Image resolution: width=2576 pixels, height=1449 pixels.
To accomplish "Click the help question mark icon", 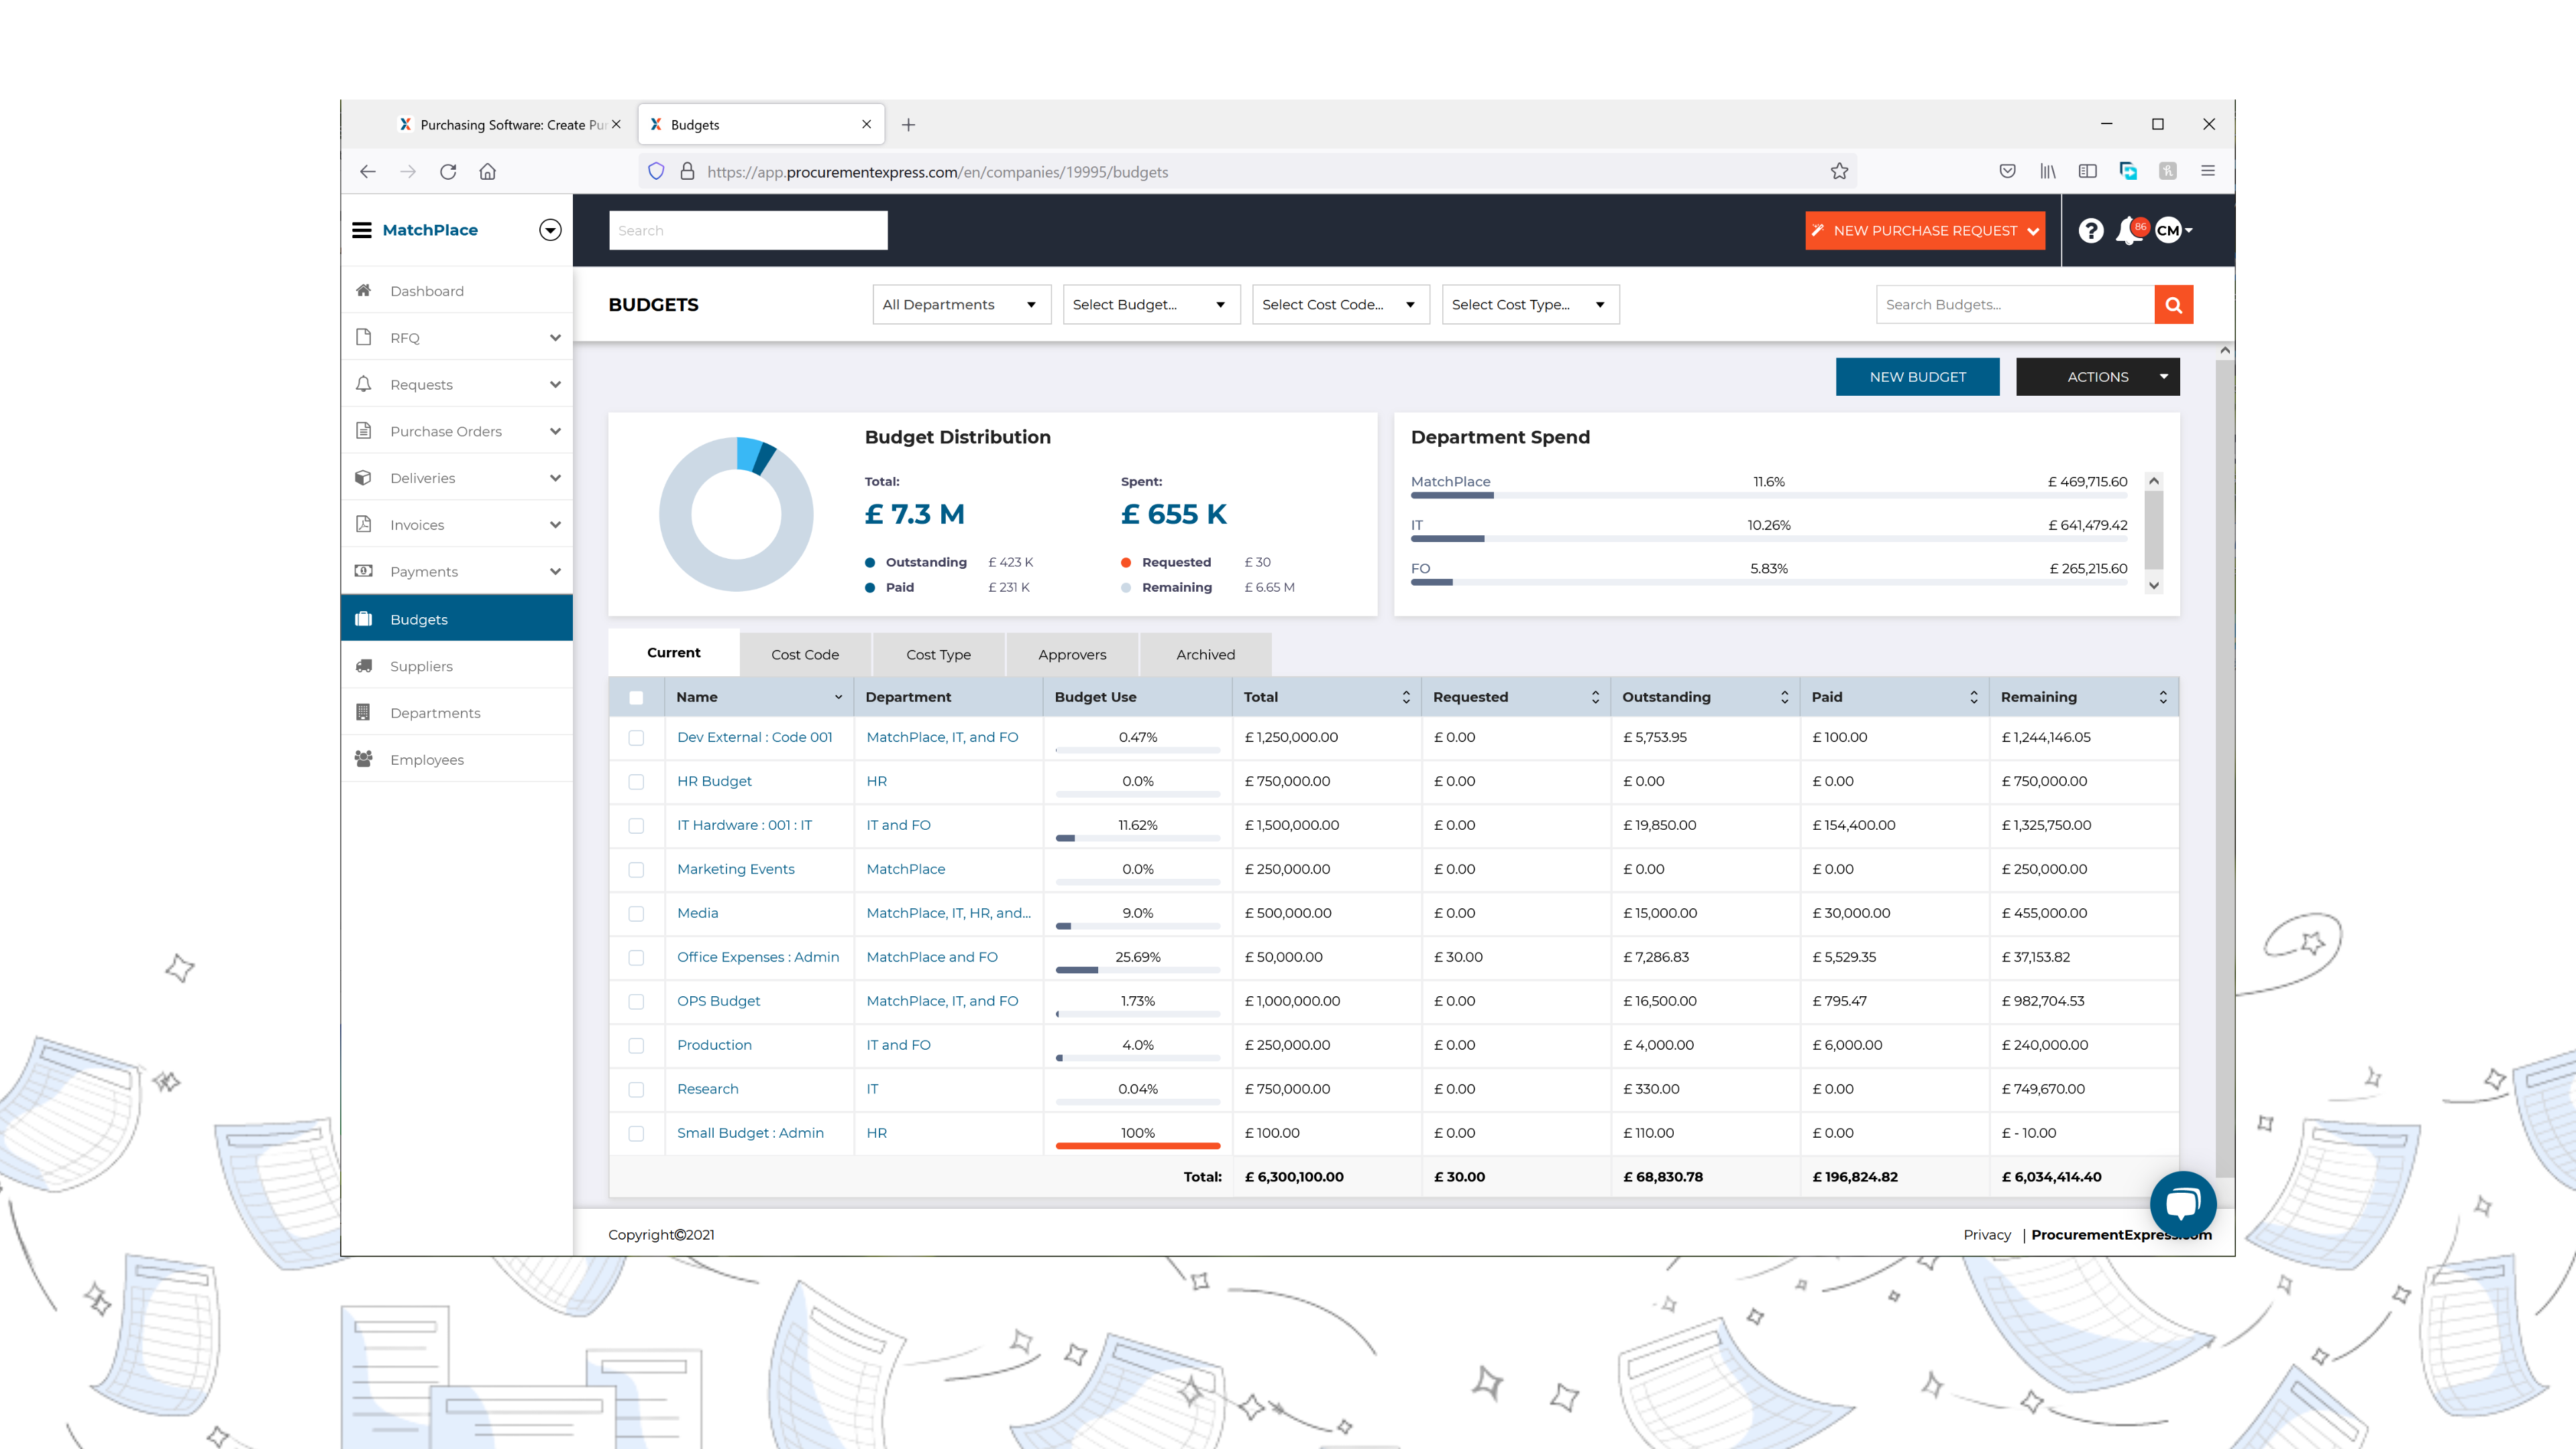I will pos(2090,231).
